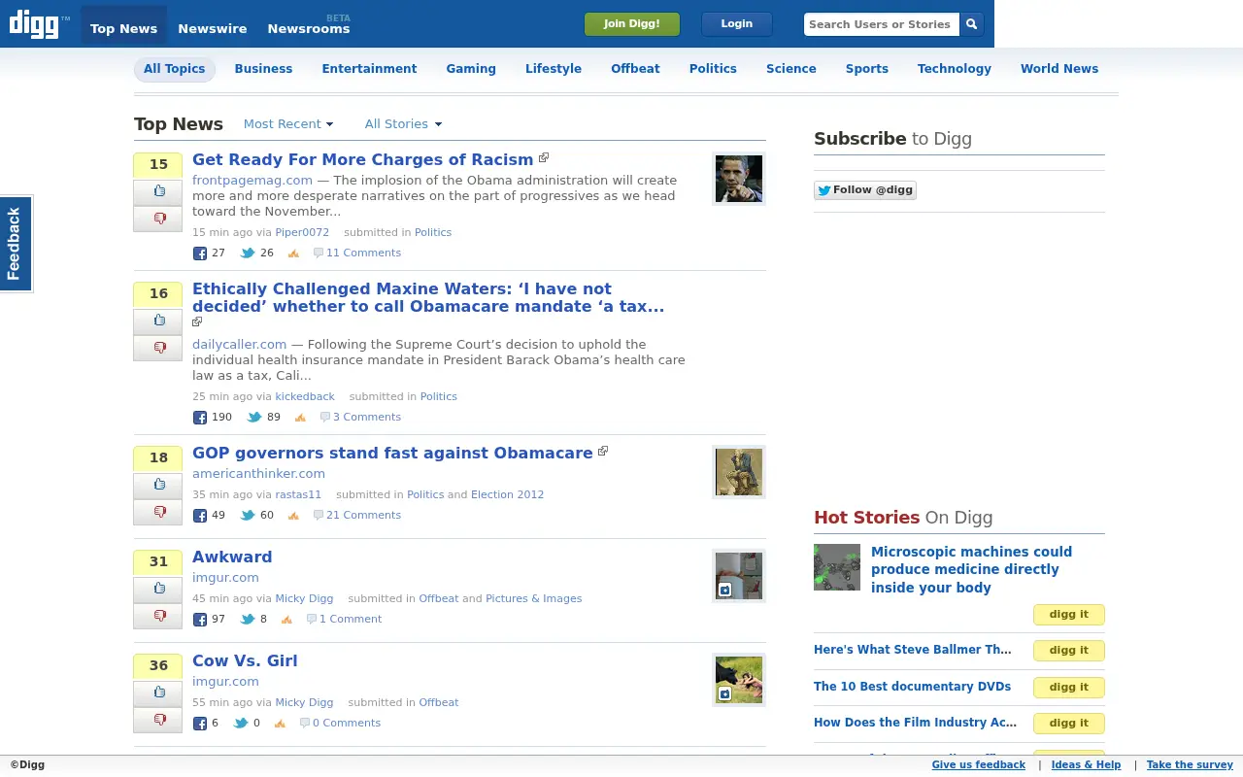
Task: Open external link icon beside GOP governors headline
Action: 603,451
